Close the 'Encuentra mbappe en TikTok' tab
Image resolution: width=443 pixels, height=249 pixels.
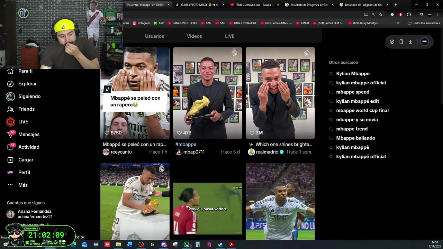(x=169, y=5)
